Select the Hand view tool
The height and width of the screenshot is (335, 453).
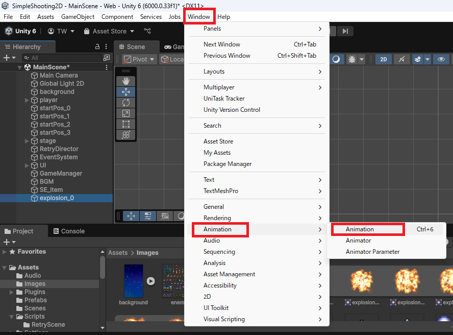pos(125,81)
